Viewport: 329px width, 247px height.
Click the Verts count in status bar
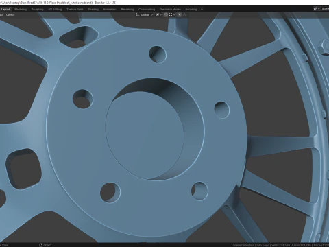pos(281,245)
